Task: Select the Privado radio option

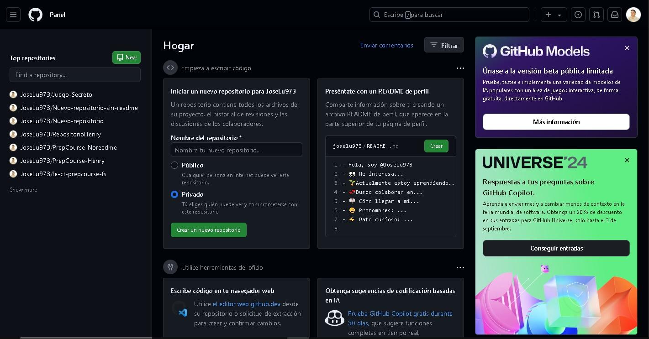Action: pos(174,194)
